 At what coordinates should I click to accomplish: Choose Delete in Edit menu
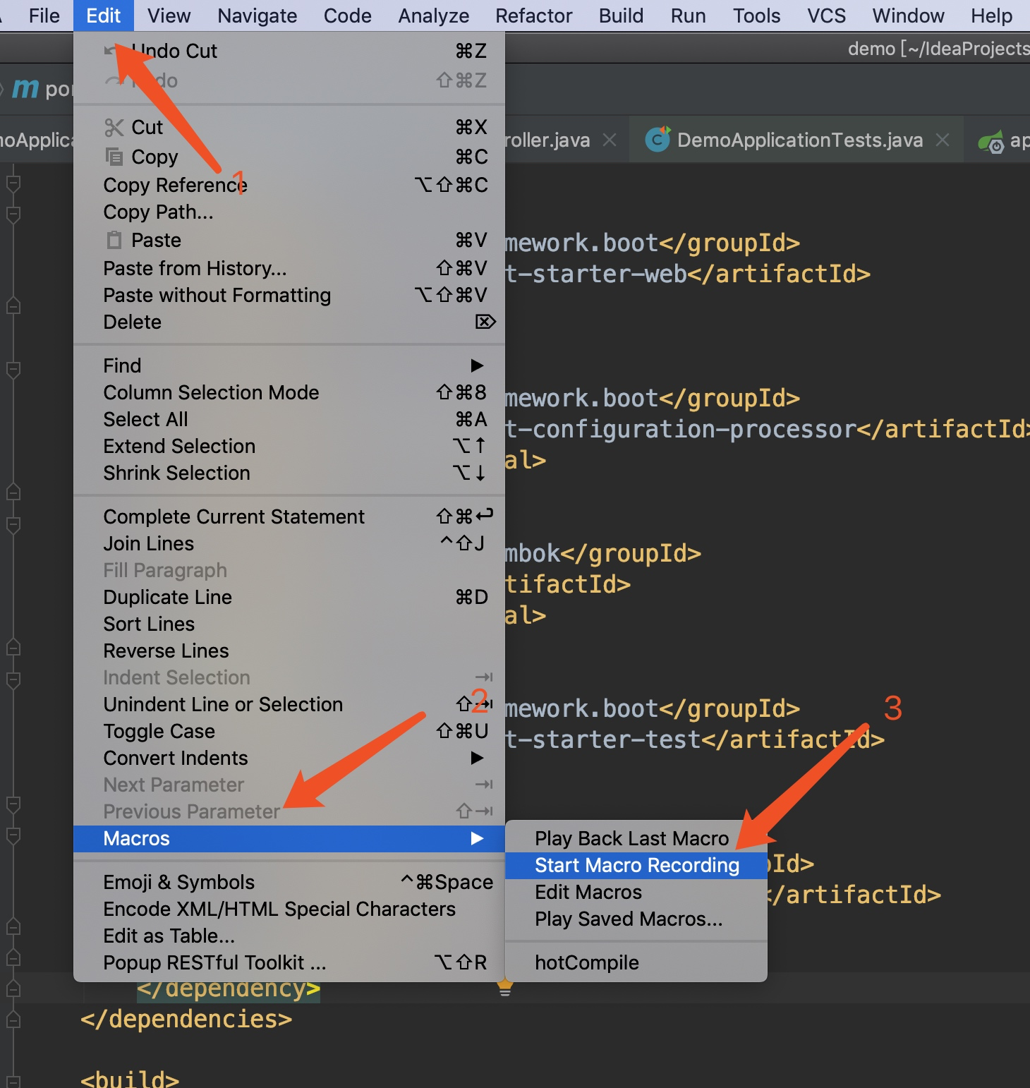pyautogui.click(x=289, y=322)
